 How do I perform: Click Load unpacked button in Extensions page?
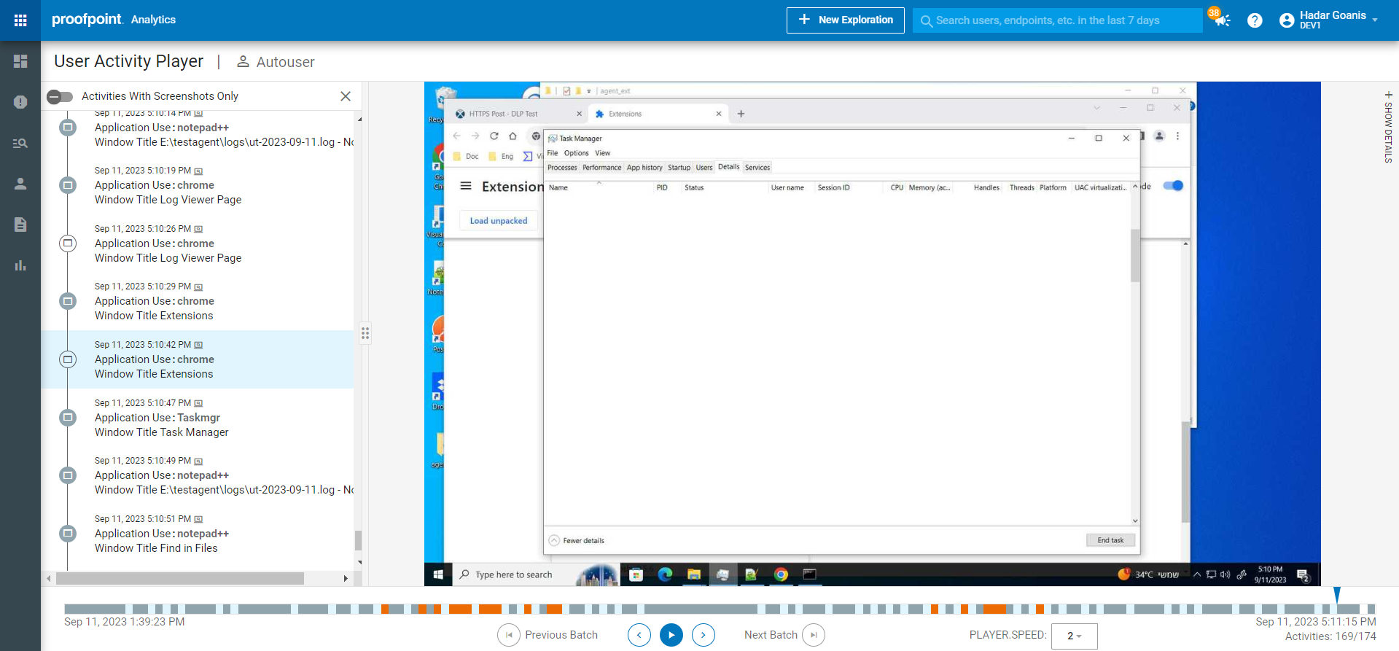499,221
